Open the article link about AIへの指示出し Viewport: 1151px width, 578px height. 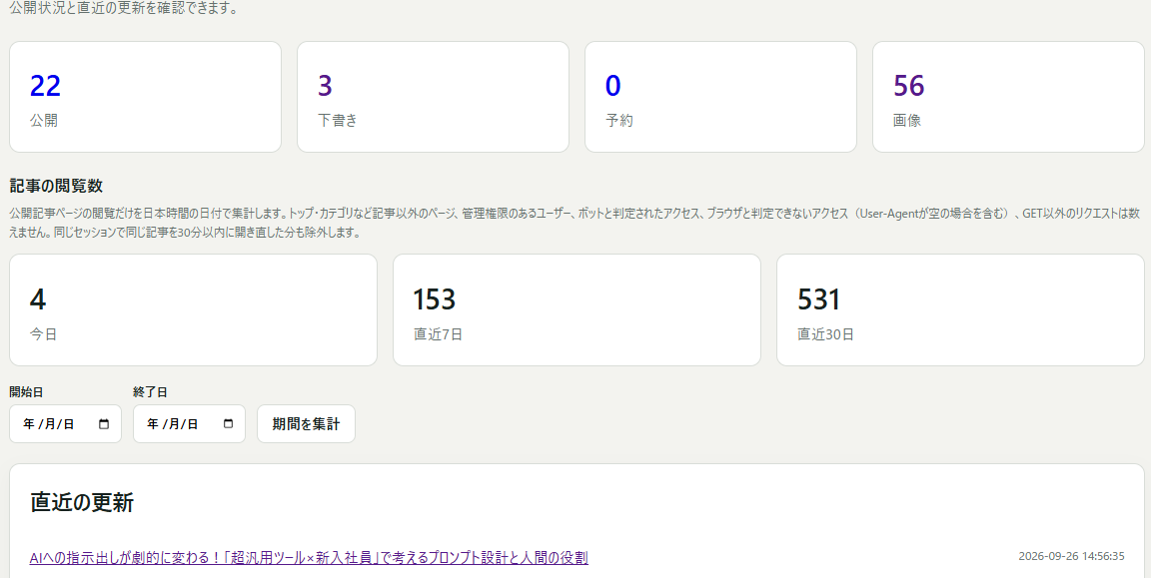[x=309, y=558]
